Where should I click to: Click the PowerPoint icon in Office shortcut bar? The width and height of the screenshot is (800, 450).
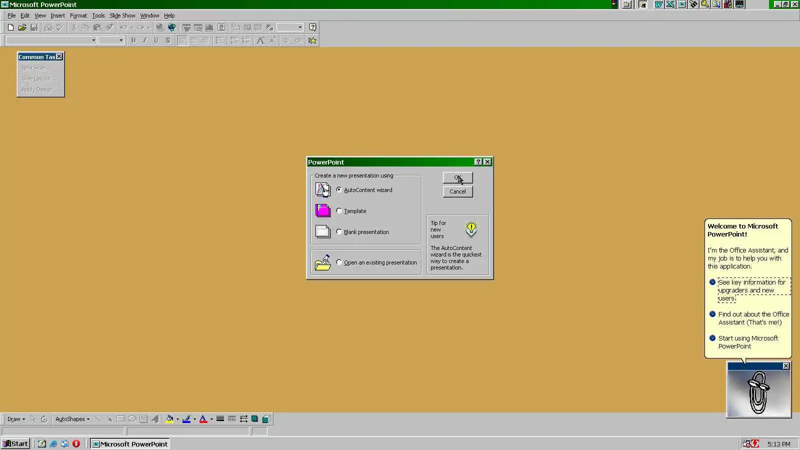682,4
